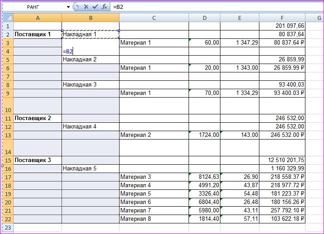The width and height of the screenshot is (324, 234).
Task: Cancel the formula entry with the X icon
Action: 86,7
